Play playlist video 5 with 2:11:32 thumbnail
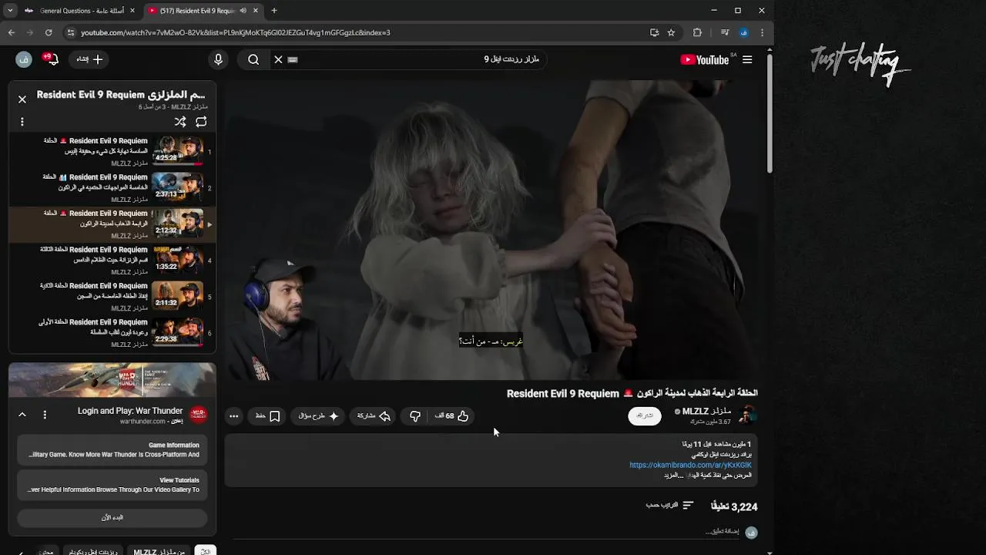 [112, 297]
